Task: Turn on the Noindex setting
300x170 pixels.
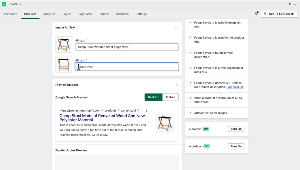Action: (236, 129)
